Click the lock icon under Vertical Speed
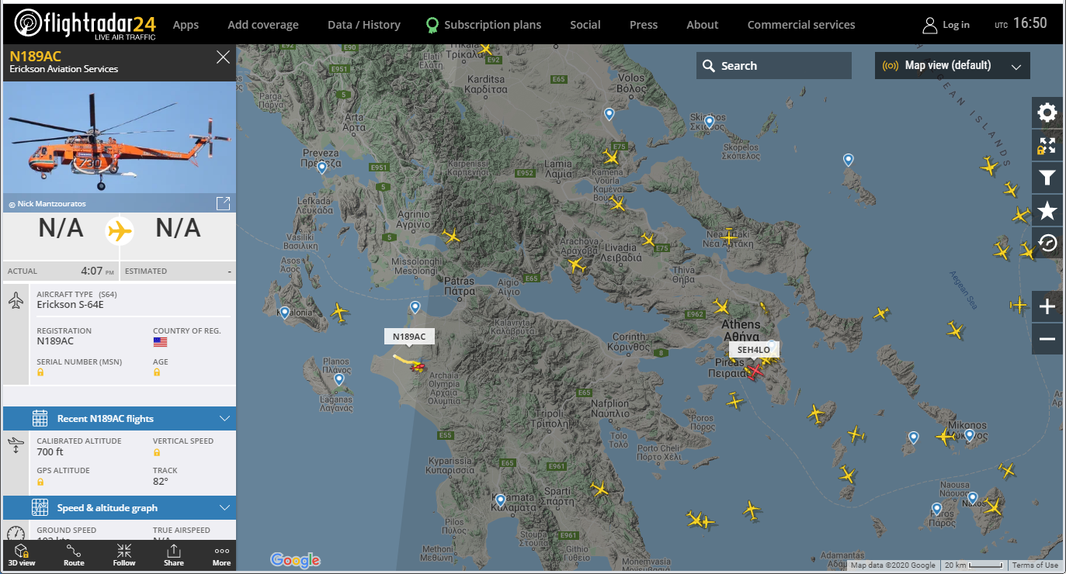This screenshot has width=1066, height=574. (157, 452)
